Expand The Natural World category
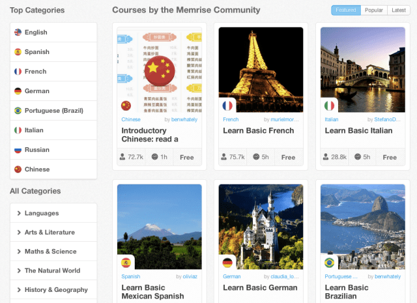 53,270
